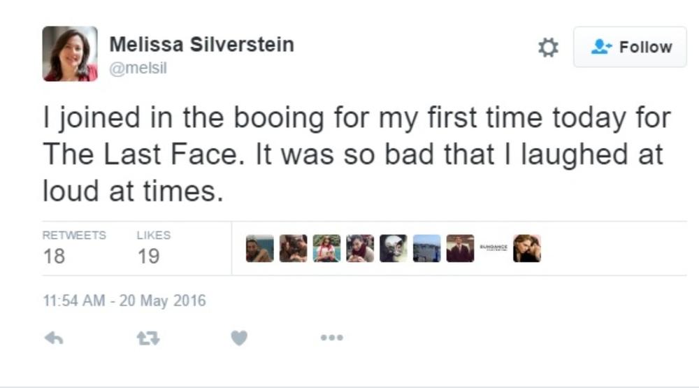Image resolution: width=699 pixels, height=388 pixels.
Task: Click the avatar left of the skyline photo
Action: [x=394, y=248]
